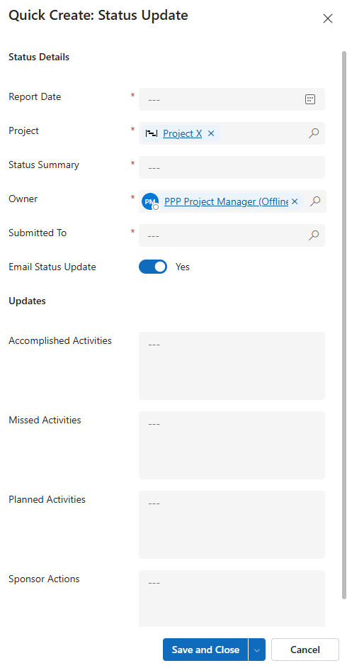
Task: Remove PPP Project Manager from the Owner field
Action: pyautogui.click(x=295, y=201)
